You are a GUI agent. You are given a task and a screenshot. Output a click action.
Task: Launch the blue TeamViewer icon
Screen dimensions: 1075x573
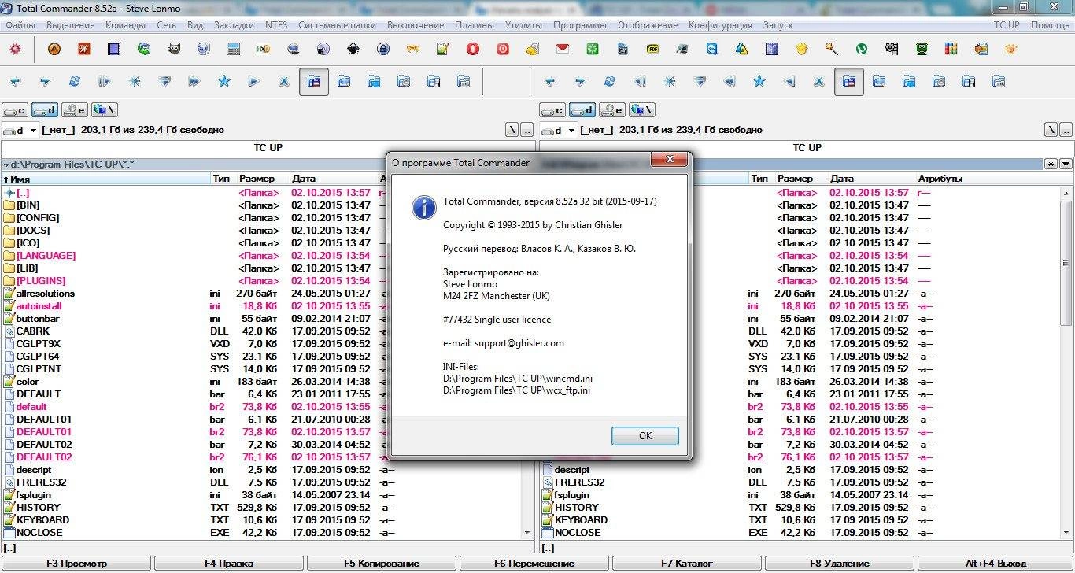[712, 49]
